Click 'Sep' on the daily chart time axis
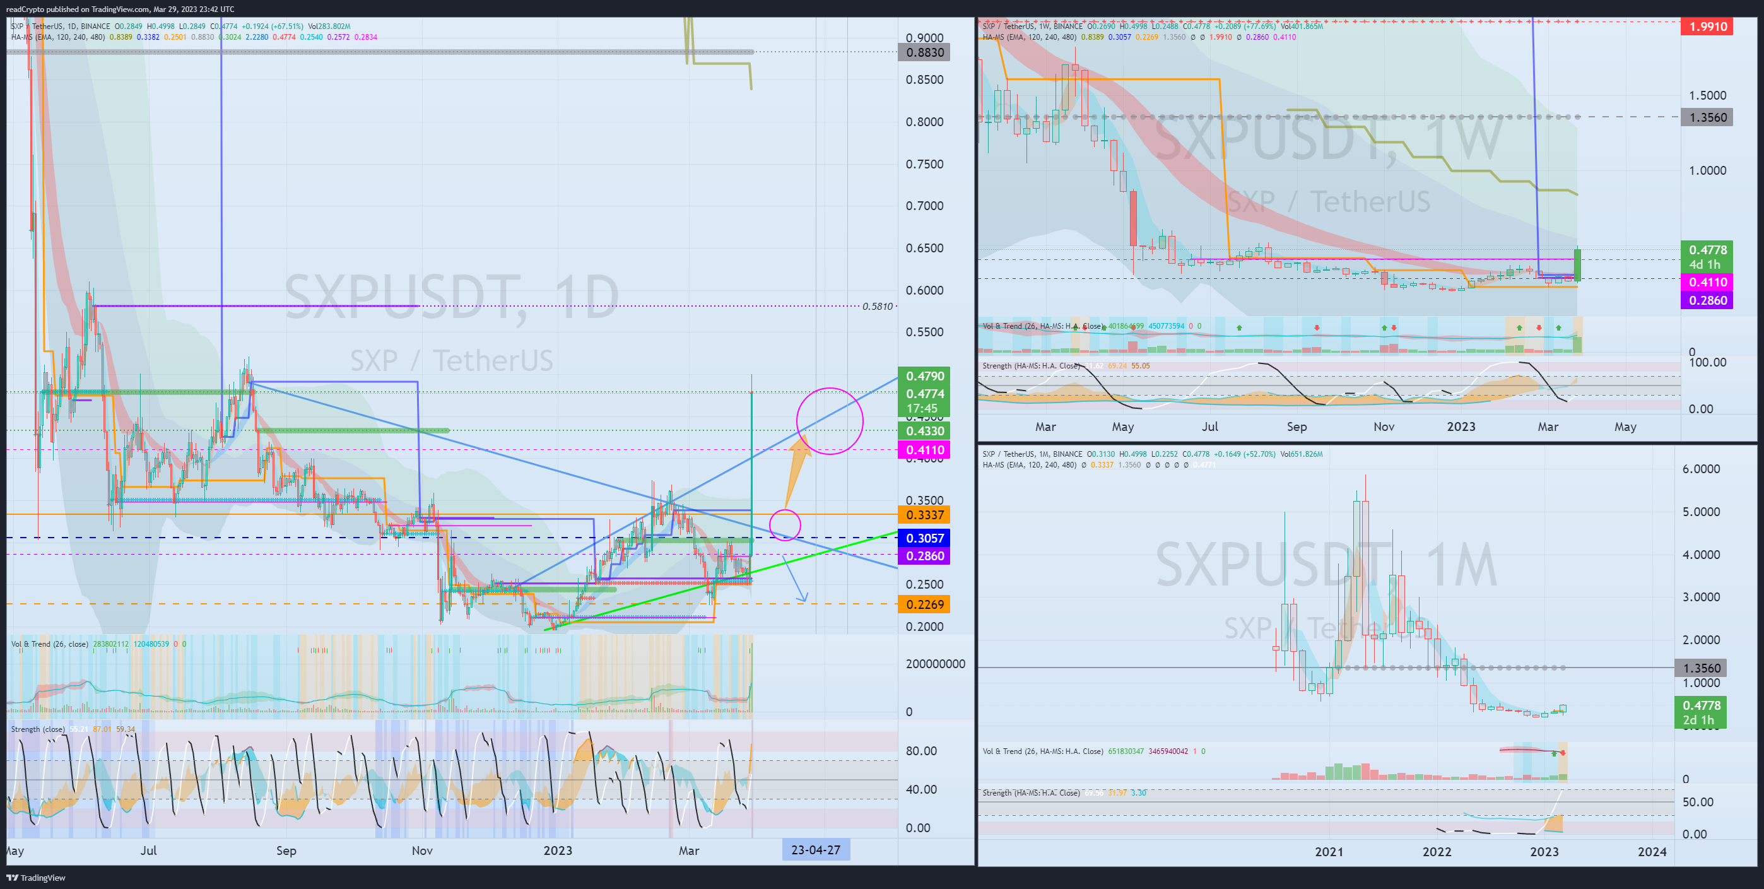The height and width of the screenshot is (889, 1764). click(x=286, y=851)
